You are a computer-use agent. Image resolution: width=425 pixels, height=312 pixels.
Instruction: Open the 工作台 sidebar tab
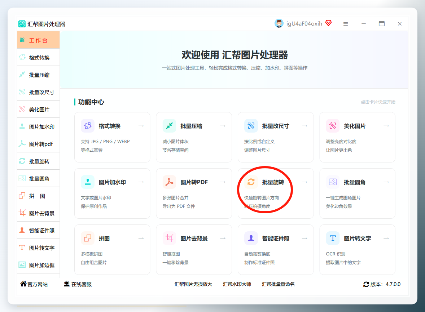[x=38, y=40]
